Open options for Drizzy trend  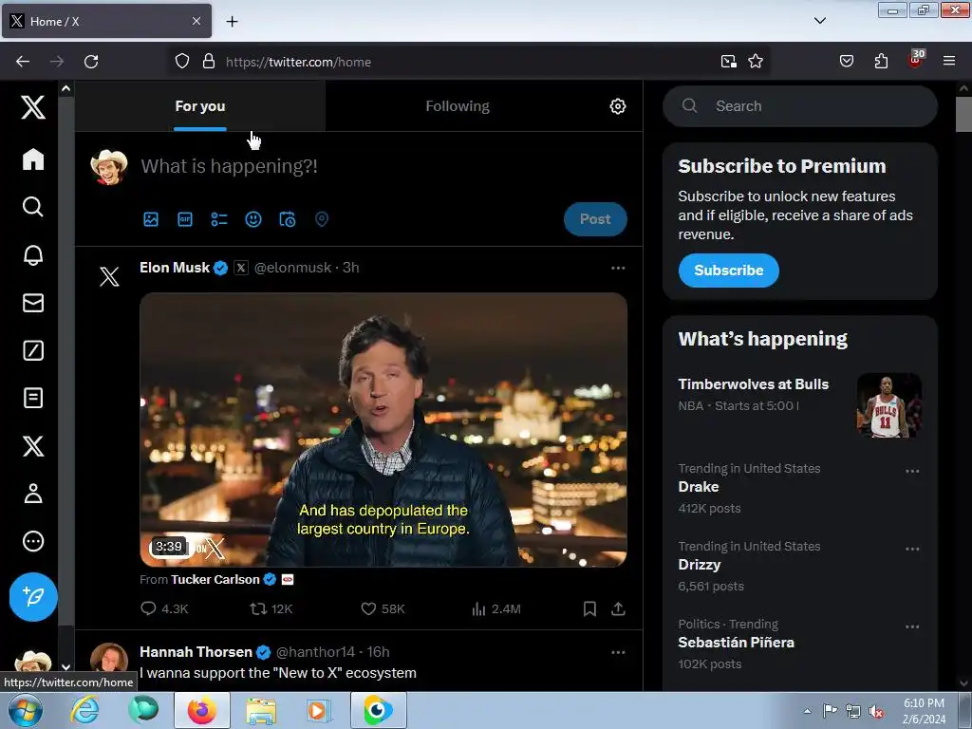point(912,550)
